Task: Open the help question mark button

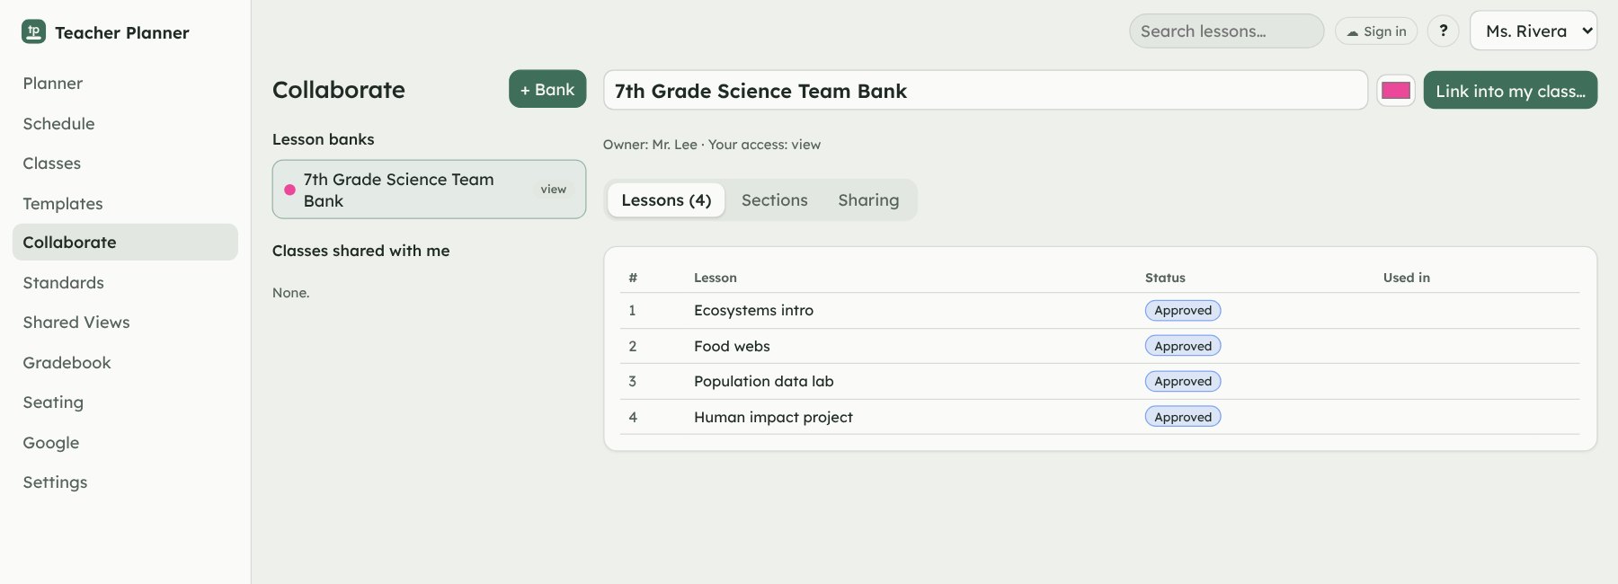Action: click(x=1443, y=31)
